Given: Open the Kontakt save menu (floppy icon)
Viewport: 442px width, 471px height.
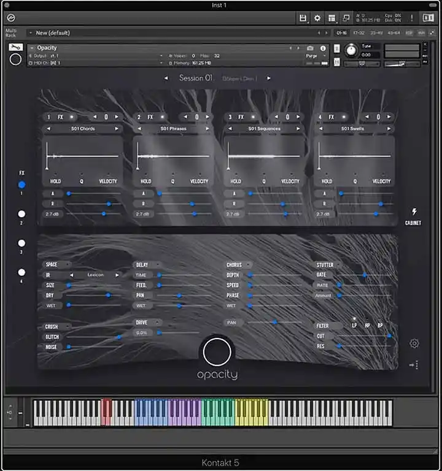Looking at the screenshot, I should (x=303, y=18).
